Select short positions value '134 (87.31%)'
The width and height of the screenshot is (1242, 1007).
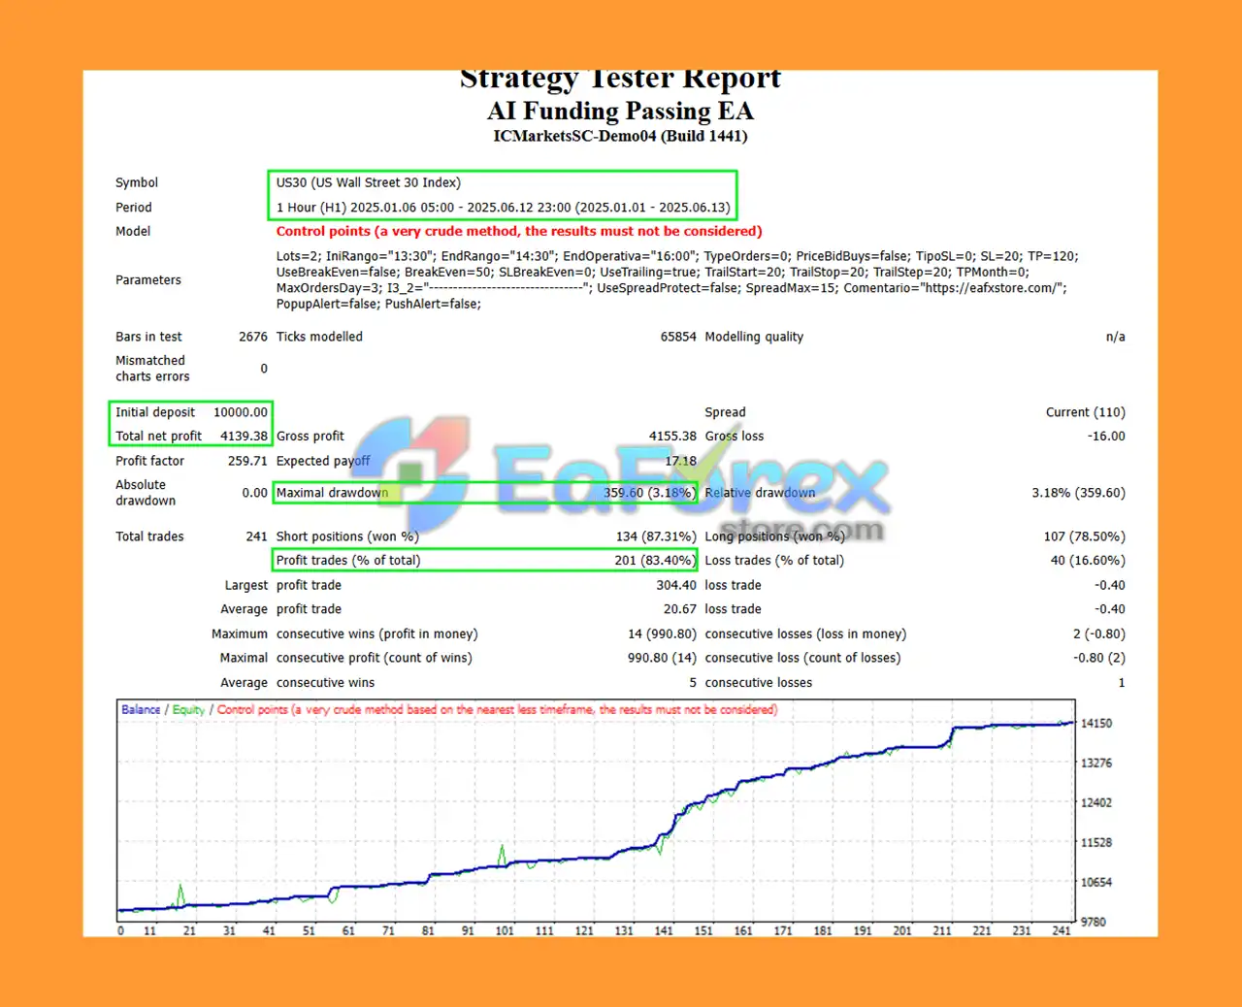656,536
